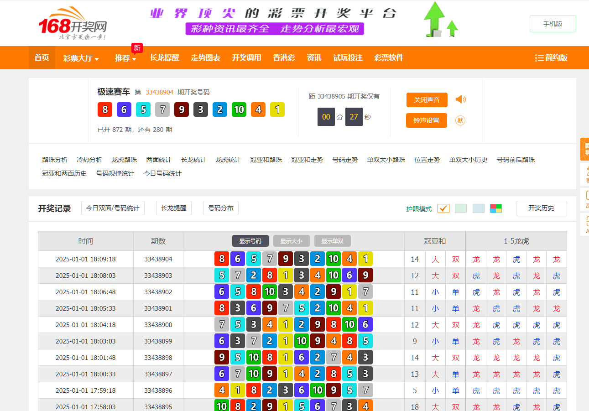This screenshot has height=411, width=589.
Task: Open the 香港彩 navigation menu
Action: tap(284, 57)
